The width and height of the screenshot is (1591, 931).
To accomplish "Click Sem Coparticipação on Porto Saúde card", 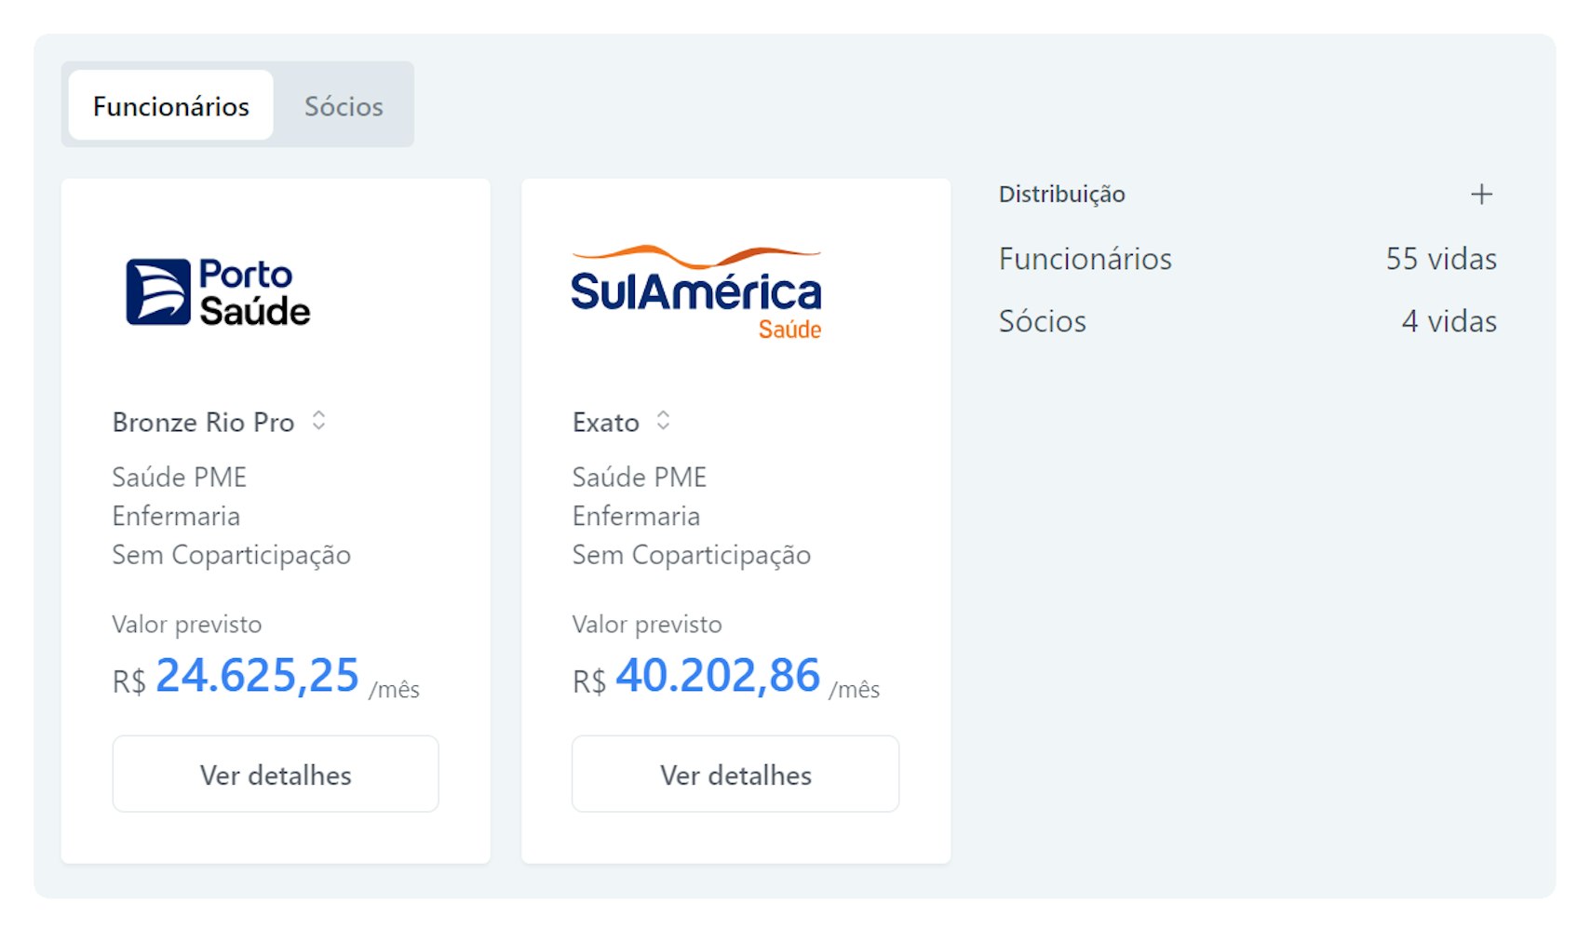I will click(231, 555).
